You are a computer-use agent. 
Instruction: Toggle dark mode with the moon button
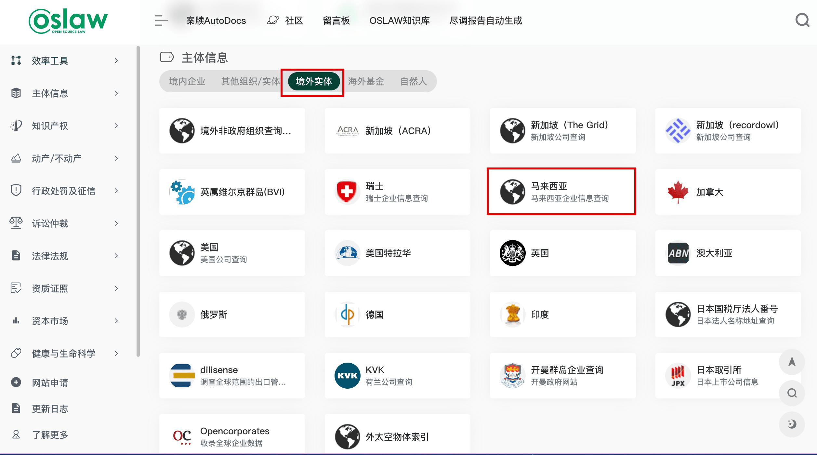[792, 424]
